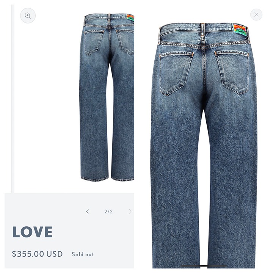The height and width of the screenshot is (273, 273).
Task: Go to the previous product image
Action: (x=88, y=212)
